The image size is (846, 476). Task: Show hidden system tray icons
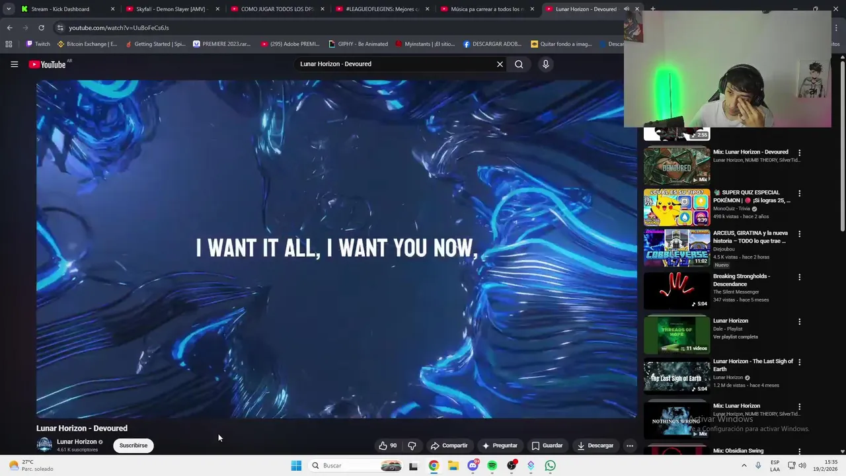tap(744, 465)
